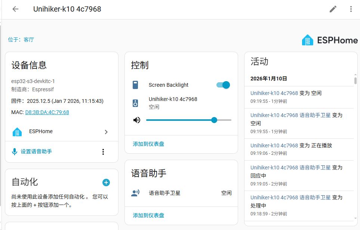Viewport: 360px width, 230px height.
Task: Open the three-dot menu in the top-right corner
Action: [351, 9]
